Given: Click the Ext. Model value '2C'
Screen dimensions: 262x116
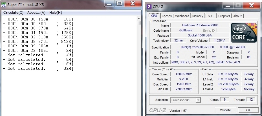Looking at the screenshot, I should coord(214,57).
